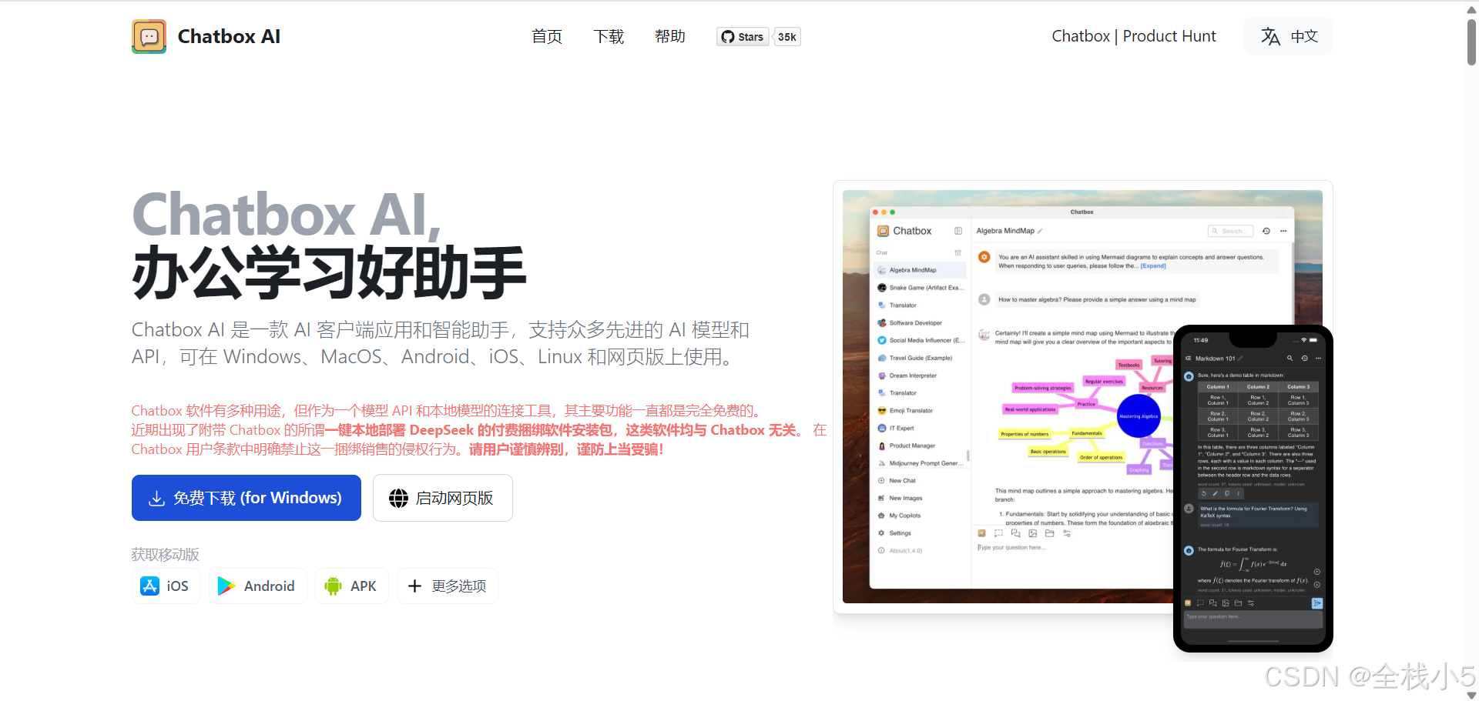
Task: Click the Chatbox AI logo icon
Action: (149, 36)
